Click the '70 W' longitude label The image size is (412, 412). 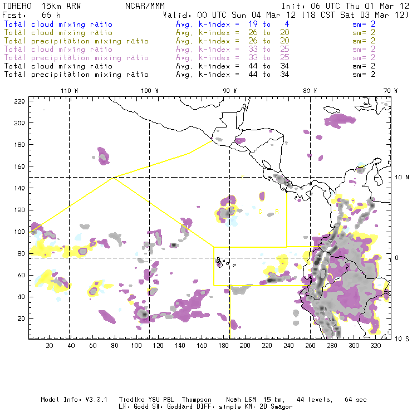(x=390, y=91)
